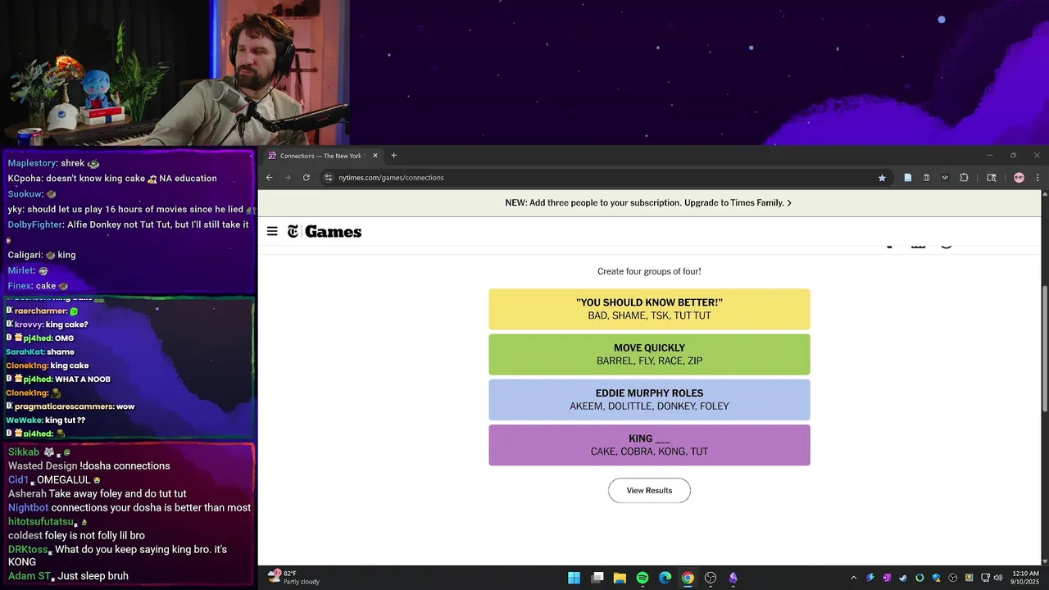Open the Windows Start menu
Viewport: 1049px width, 590px height.
coord(574,578)
